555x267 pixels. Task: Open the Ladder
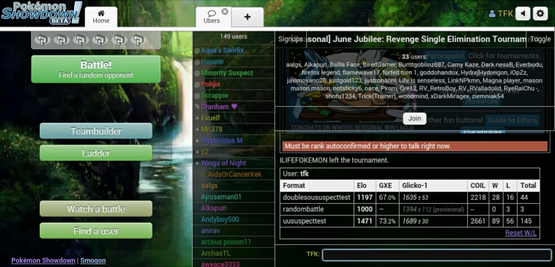pos(96,153)
